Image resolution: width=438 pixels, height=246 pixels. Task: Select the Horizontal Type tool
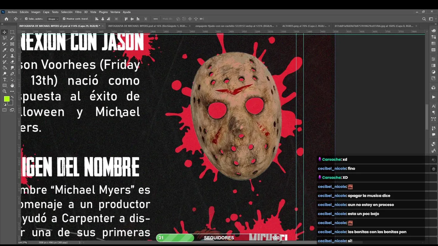(x=4, y=80)
